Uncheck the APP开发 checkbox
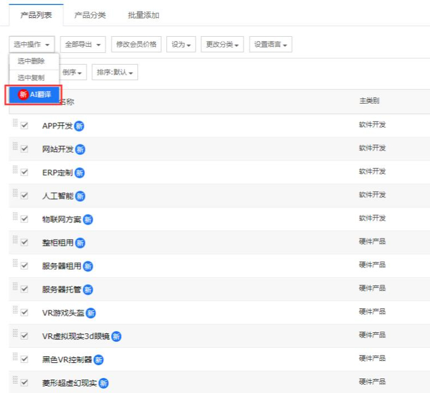The height and width of the screenshot is (393, 430). [x=25, y=125]
